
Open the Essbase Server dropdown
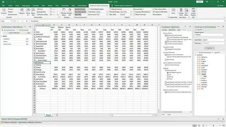point(224,35)
